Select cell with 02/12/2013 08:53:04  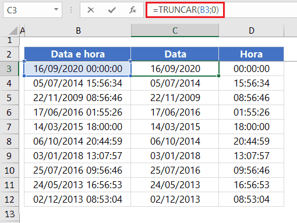77,199
